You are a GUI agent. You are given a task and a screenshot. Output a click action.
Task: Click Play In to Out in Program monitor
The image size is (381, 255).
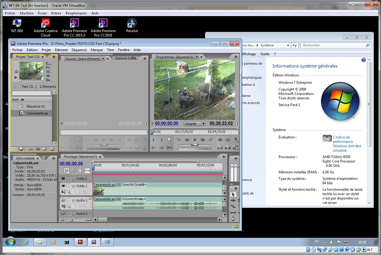click(169, 148)
